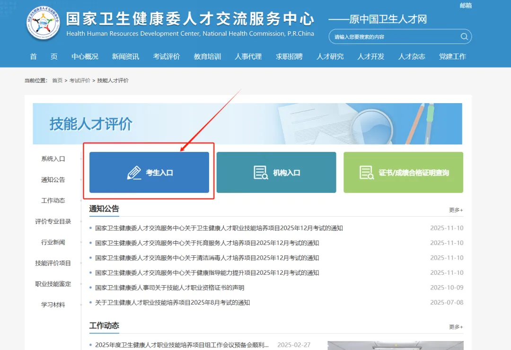Click the 工作动态 section heading
Screen dimensions: 511x350
[x=104, y=325]
